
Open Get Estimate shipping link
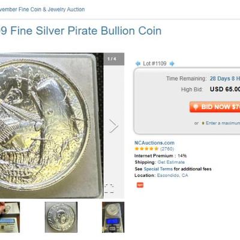(171, 162)
